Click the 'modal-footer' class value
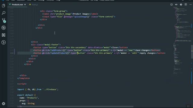The image size is (193, 108). (52, 45)
